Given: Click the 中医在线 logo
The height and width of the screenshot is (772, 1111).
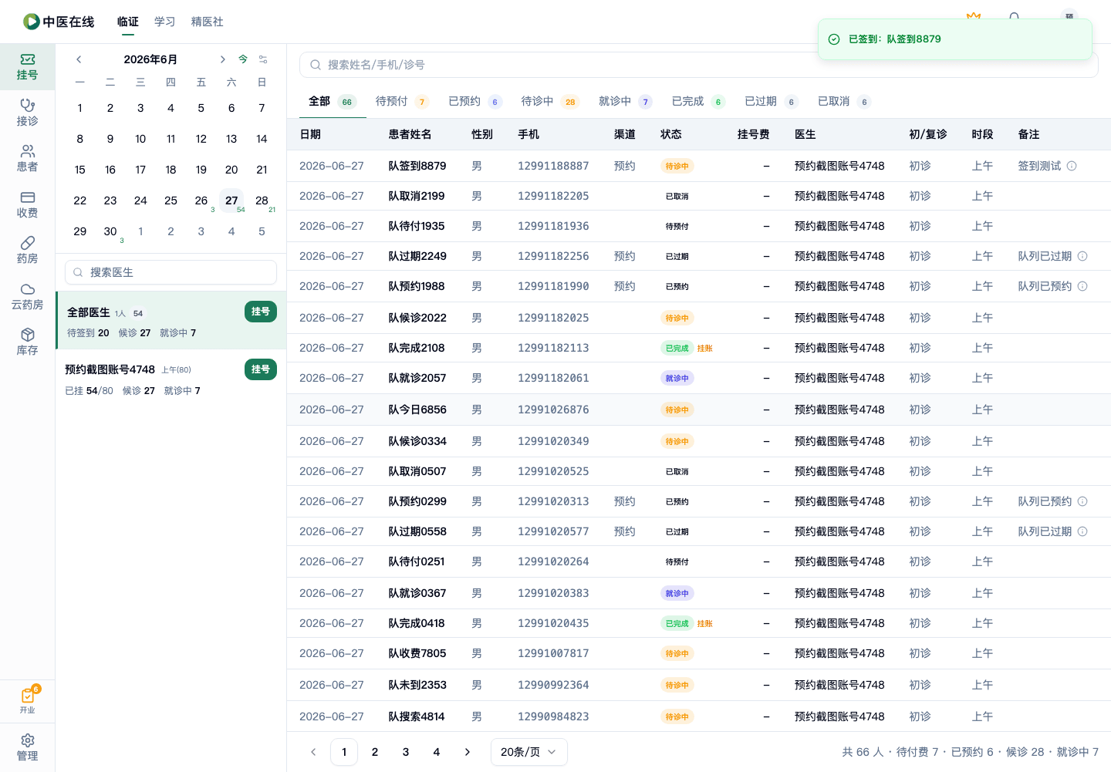Looking at the screenshot, I should click(59, 22).
